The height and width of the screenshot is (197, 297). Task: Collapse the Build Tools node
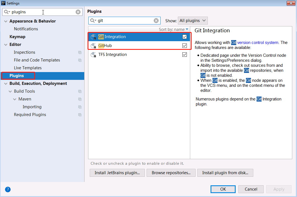tap(10, 91)
